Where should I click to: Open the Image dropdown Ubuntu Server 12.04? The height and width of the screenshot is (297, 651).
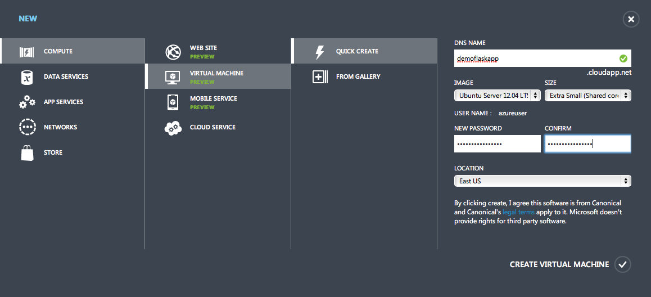point(498,96)
